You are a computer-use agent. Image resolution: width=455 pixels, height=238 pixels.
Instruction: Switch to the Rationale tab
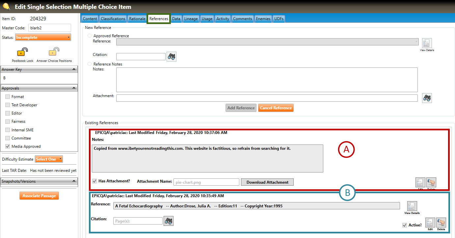[137, 19]
